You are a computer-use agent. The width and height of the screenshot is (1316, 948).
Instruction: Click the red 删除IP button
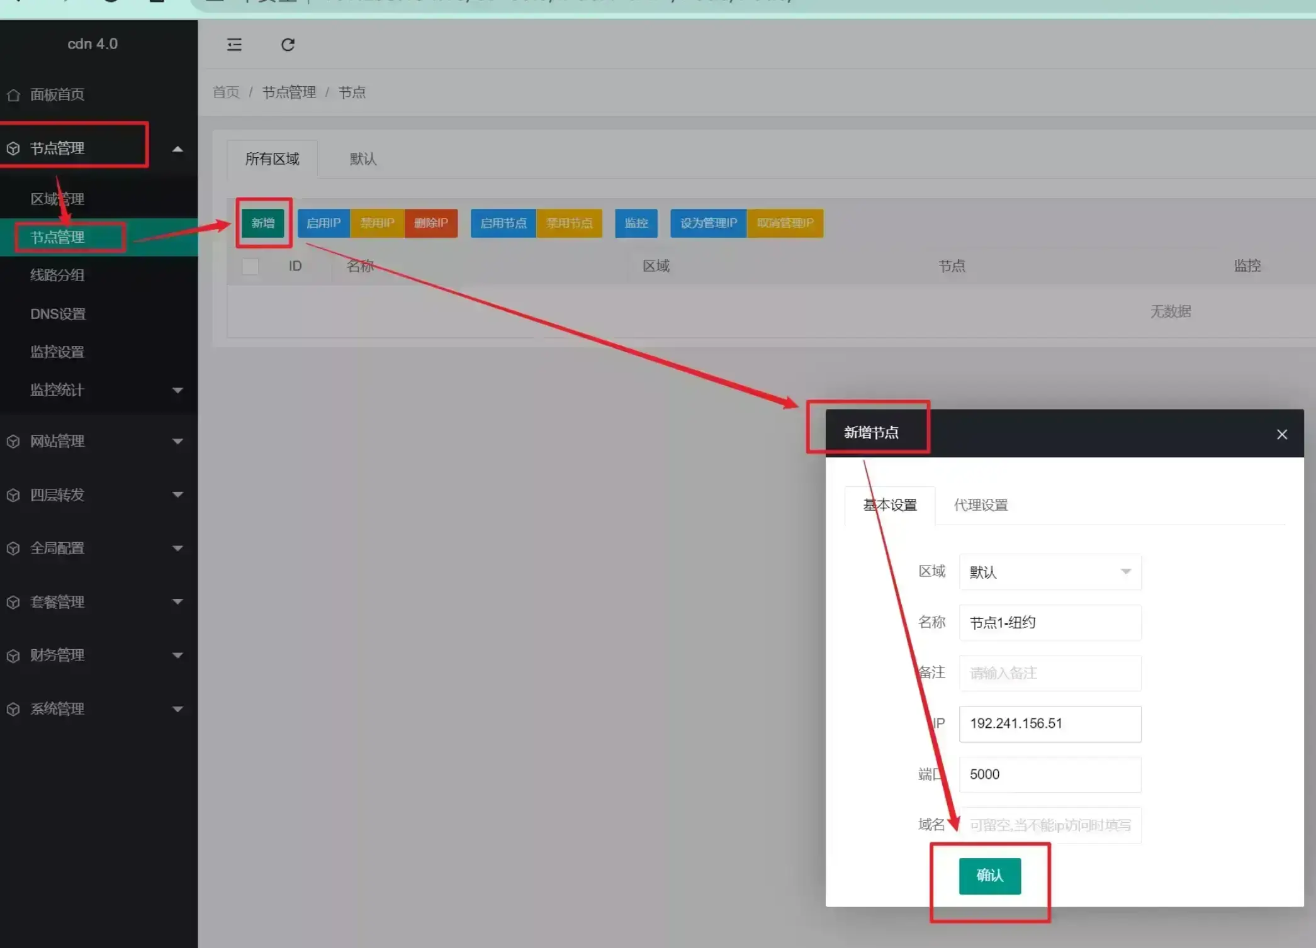(431, 223)
